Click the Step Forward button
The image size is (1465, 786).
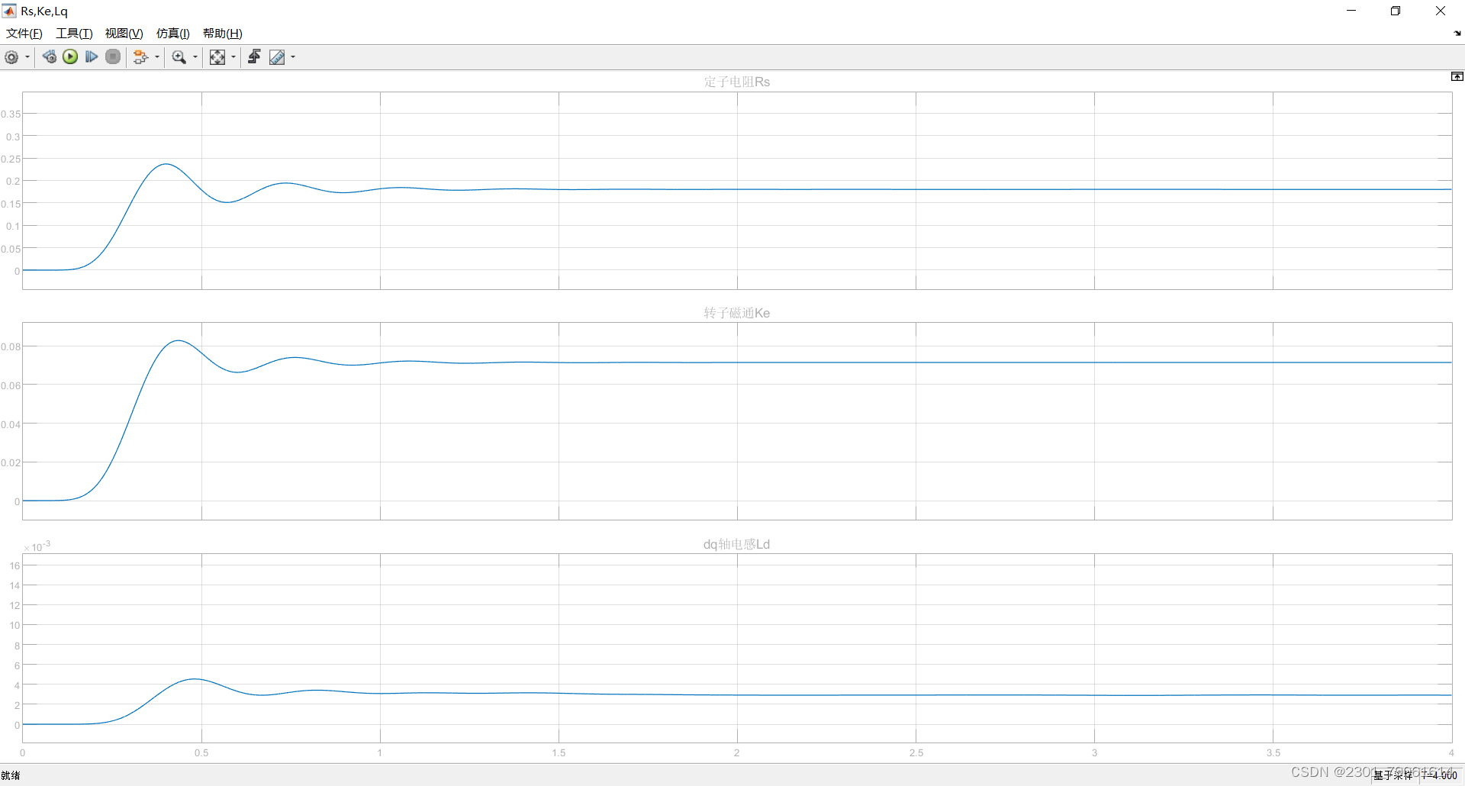(x=92, y=57)
